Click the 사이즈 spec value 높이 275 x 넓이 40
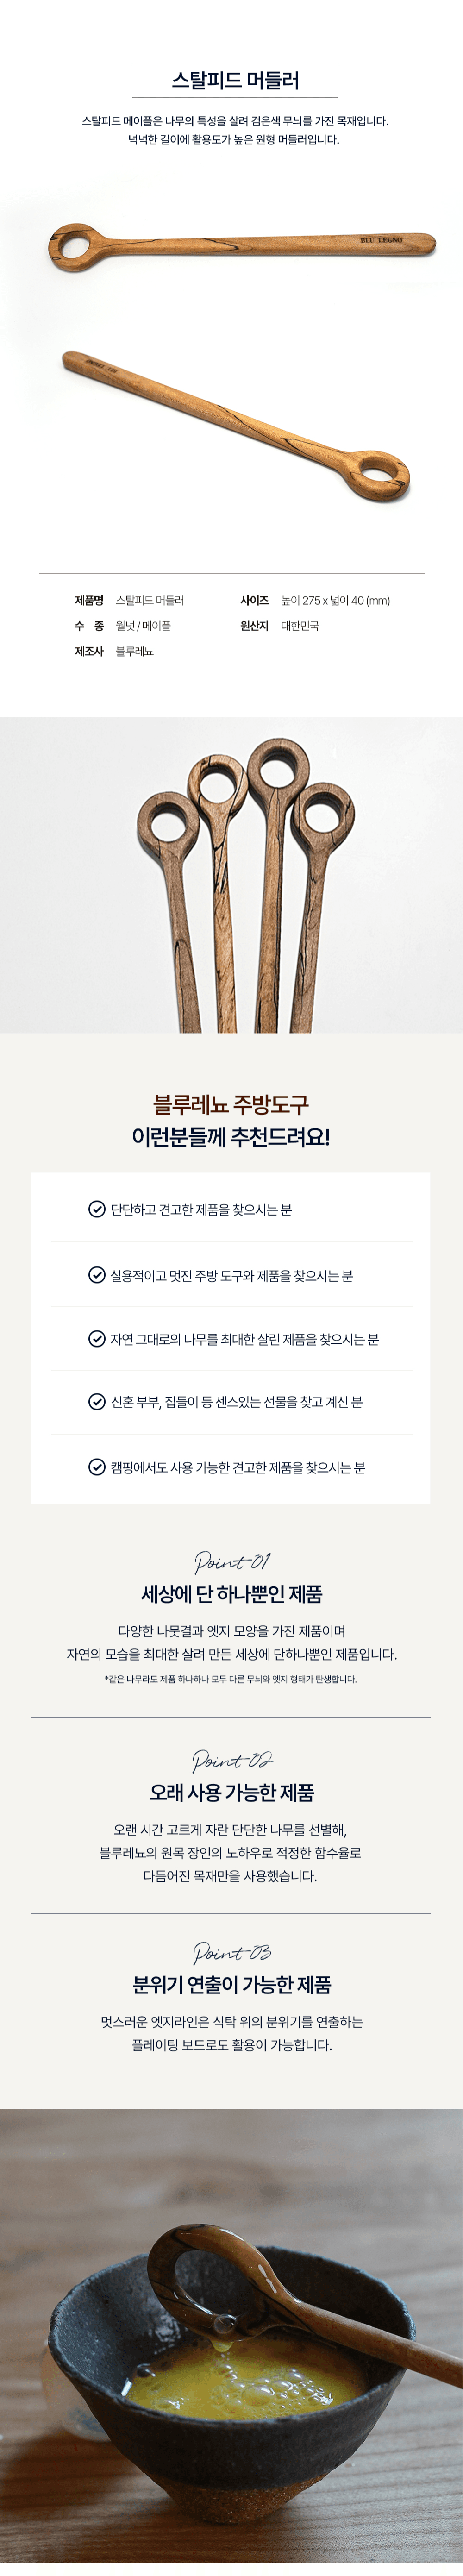463x2576 pixels. coord(335,600)
